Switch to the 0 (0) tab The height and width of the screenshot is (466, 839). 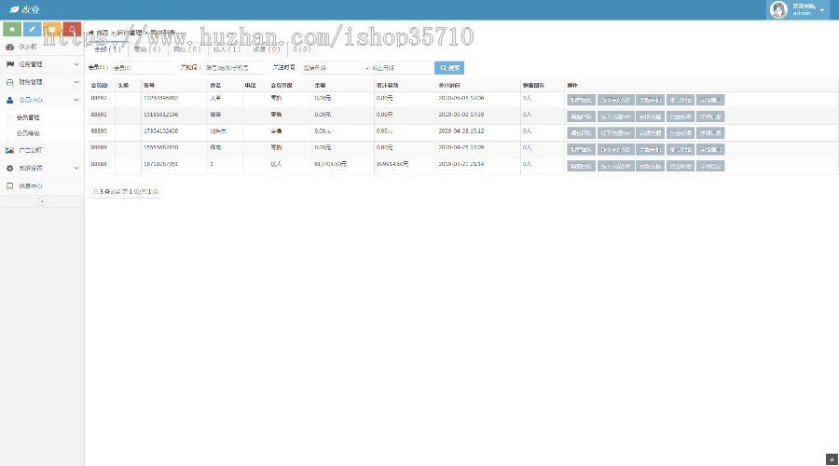302,49
